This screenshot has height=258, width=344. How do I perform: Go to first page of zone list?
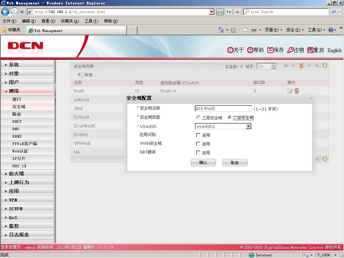pos(286,66)
